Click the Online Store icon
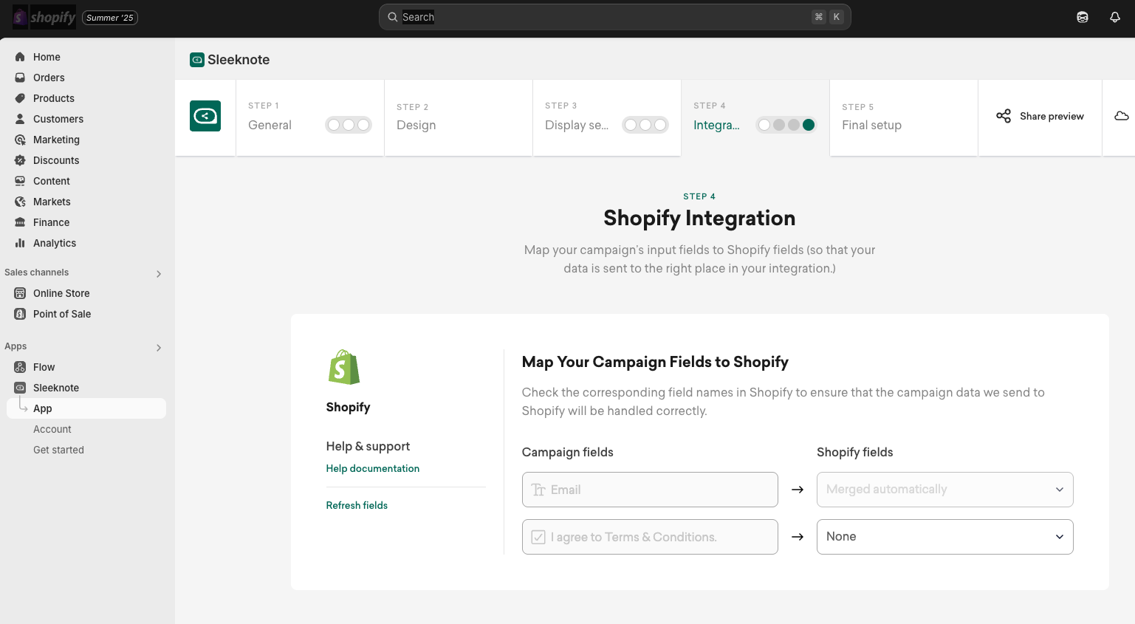 click(x=20, y=293)
